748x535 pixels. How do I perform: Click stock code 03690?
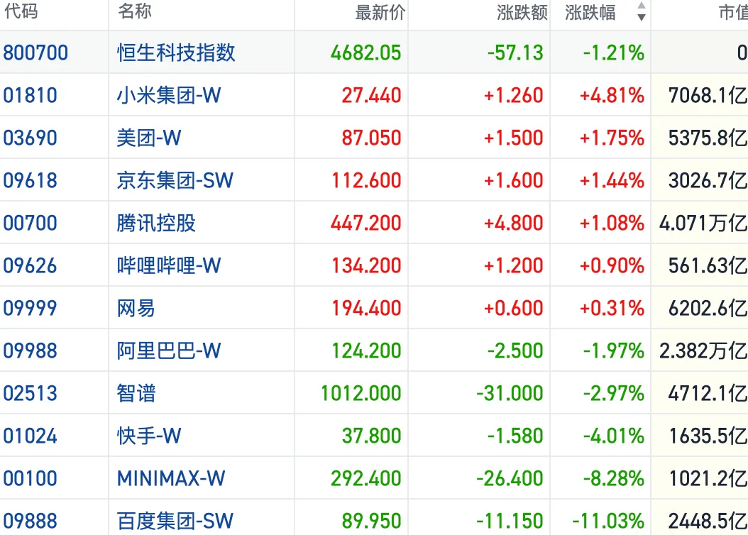(30, 138)
